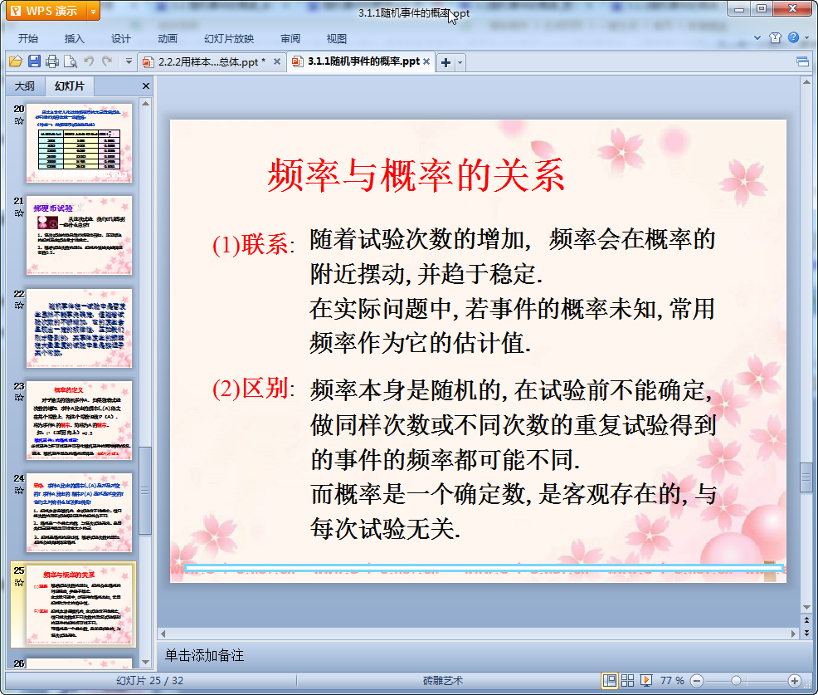818x695 pixels.
Task: Switch to Slide Sorter view icon
Action: [x=627, y=680]
